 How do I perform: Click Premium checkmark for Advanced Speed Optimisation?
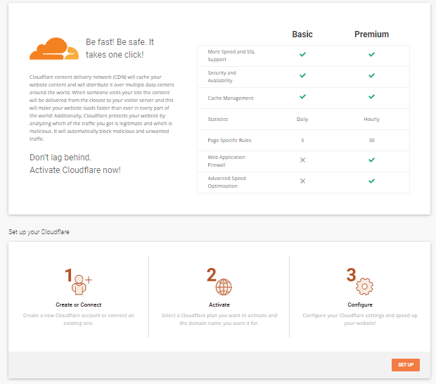371,181
